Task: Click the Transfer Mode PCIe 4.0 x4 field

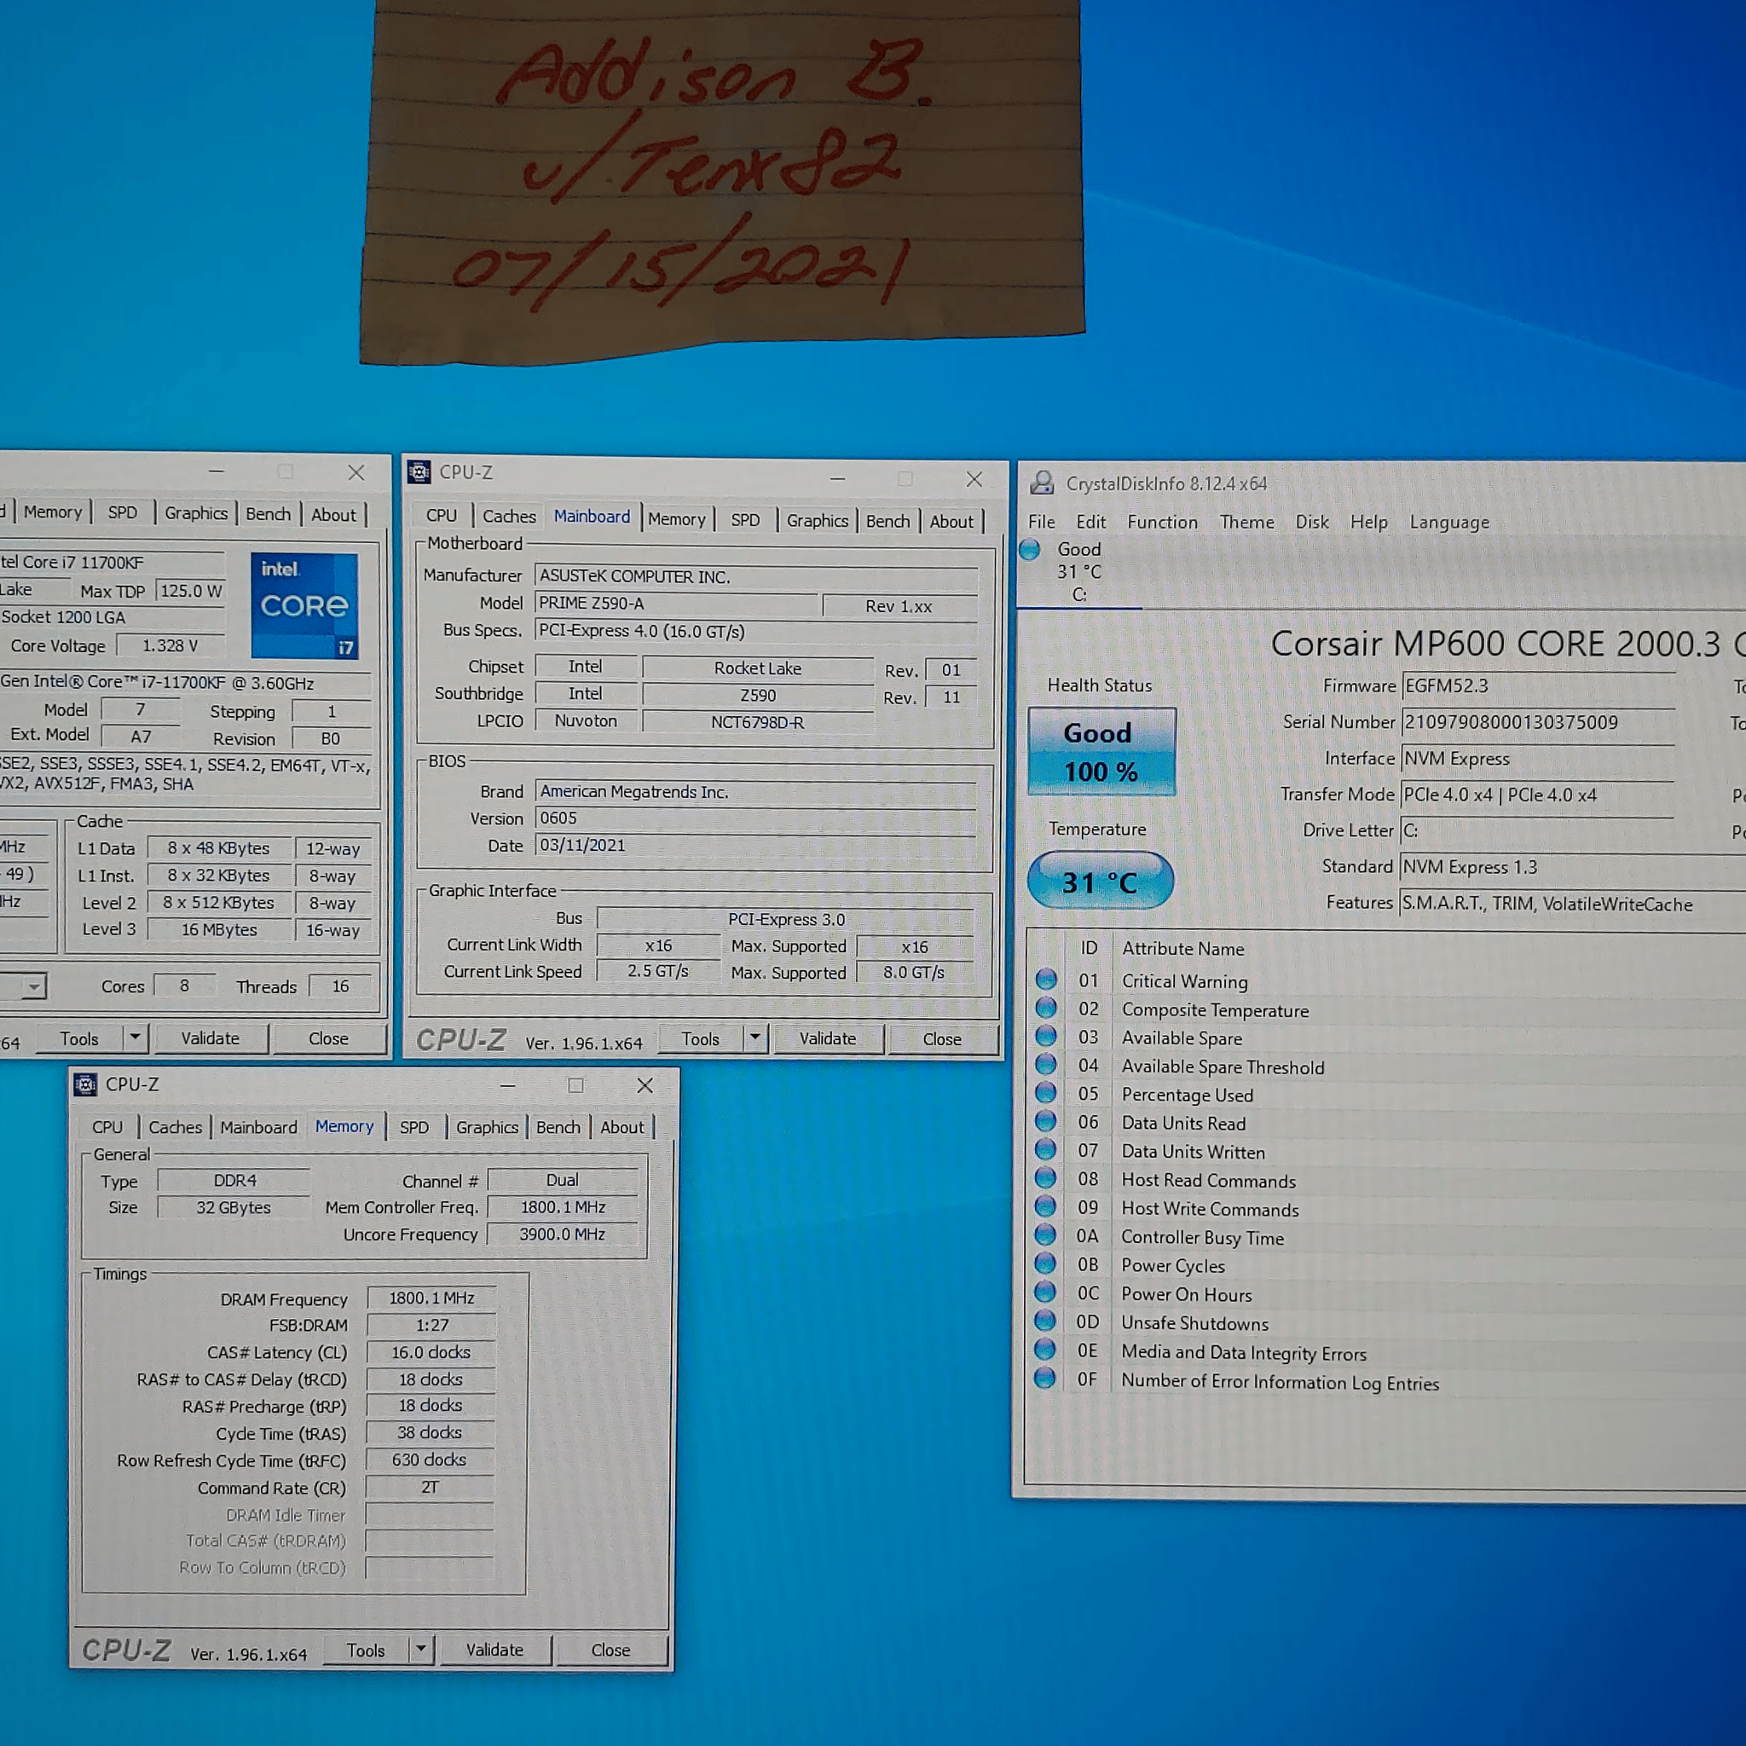Action: coord(1537,795)
